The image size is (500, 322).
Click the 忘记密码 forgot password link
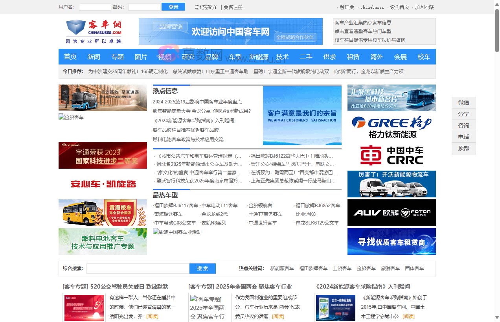(x=206, y=7)
